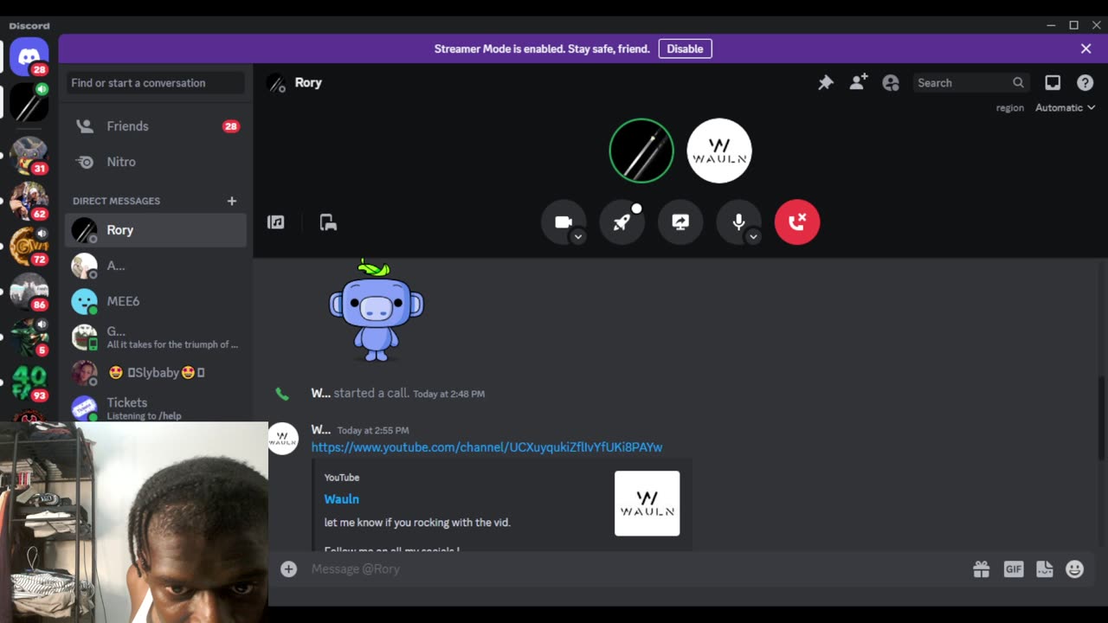Open attachment plus button in message bar
The image size is (1108, 623).
click(x=288, y=568)
